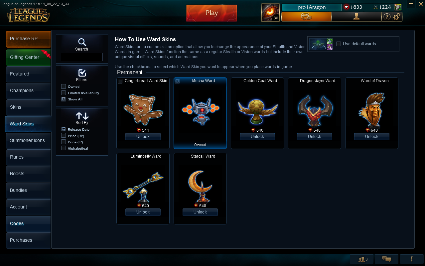Click the exclamation notification icon

(x=412, y=259)
